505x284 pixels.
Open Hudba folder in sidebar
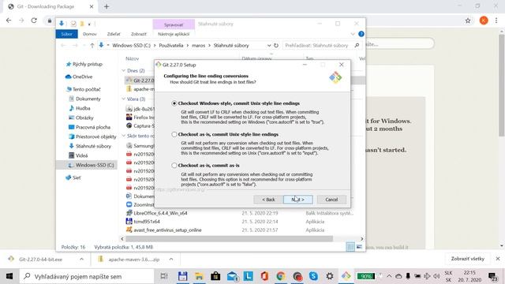(80, 108)
